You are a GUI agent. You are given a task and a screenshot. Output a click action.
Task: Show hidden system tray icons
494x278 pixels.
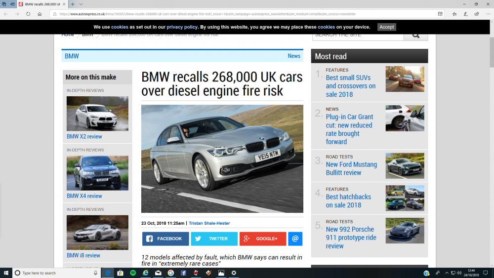[x=447, y=273]
